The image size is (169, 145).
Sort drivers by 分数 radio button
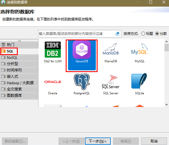click(x=157, y=34)
